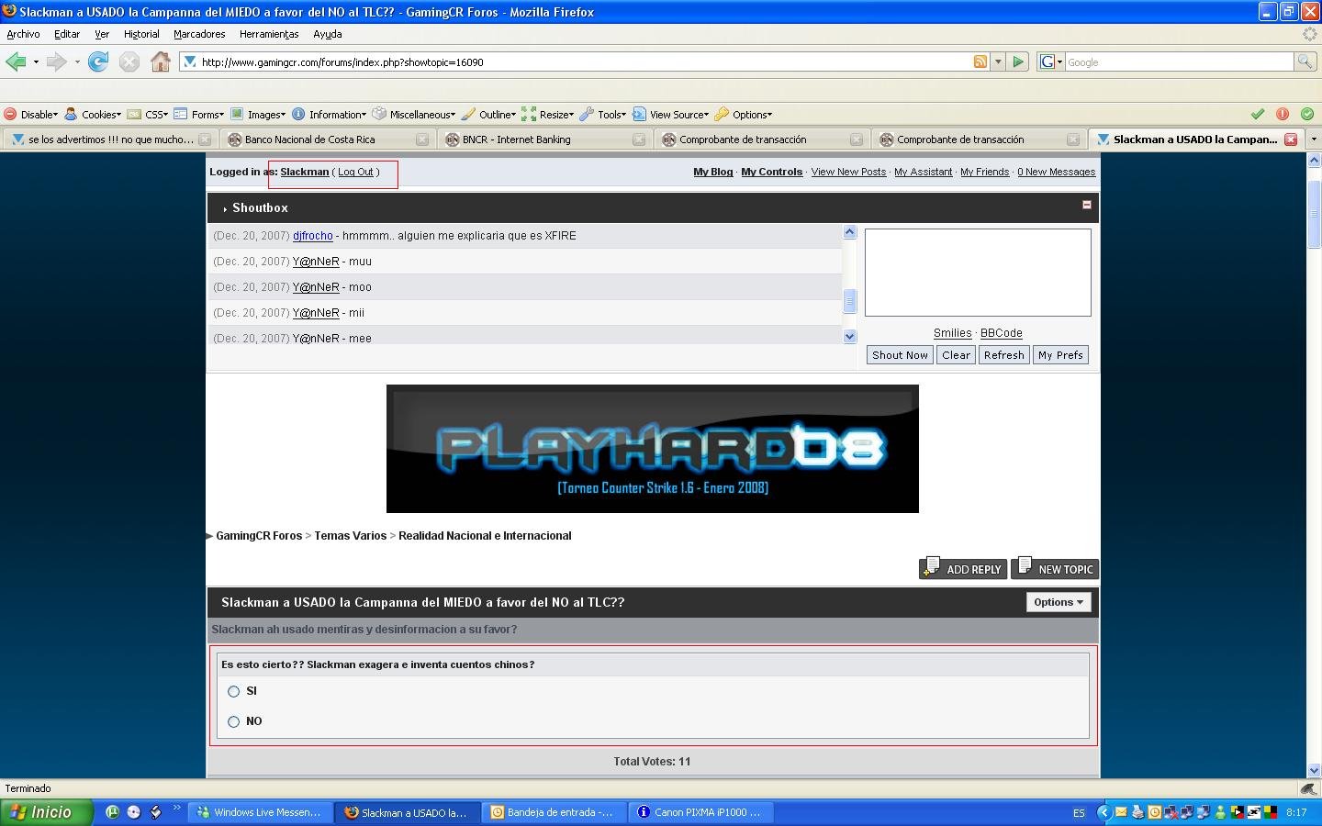Image resolution: width=1322 pixels, height=826 pixels.
Task: Switch to Banco Nacional de Costa Rica tab
Action: (328, 140)
